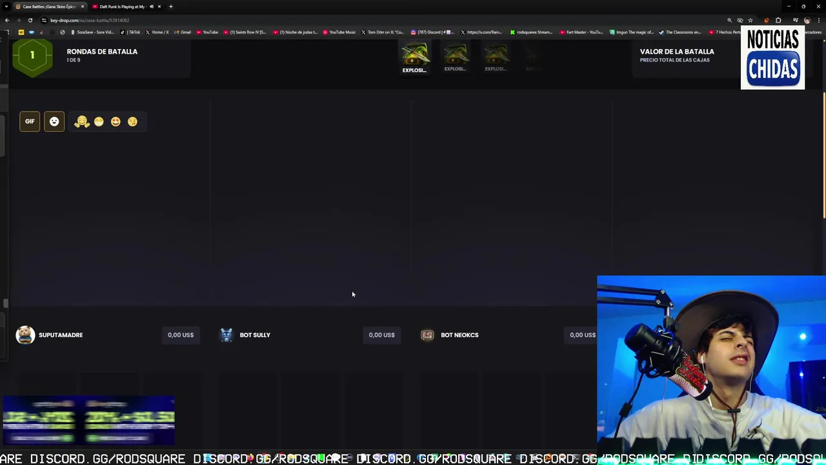
Task: Click the SUPUTAMADRE player avatar
Action: click(x=25, y=335)
